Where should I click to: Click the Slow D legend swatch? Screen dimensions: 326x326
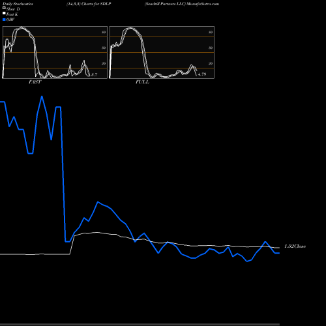[4, 8]
